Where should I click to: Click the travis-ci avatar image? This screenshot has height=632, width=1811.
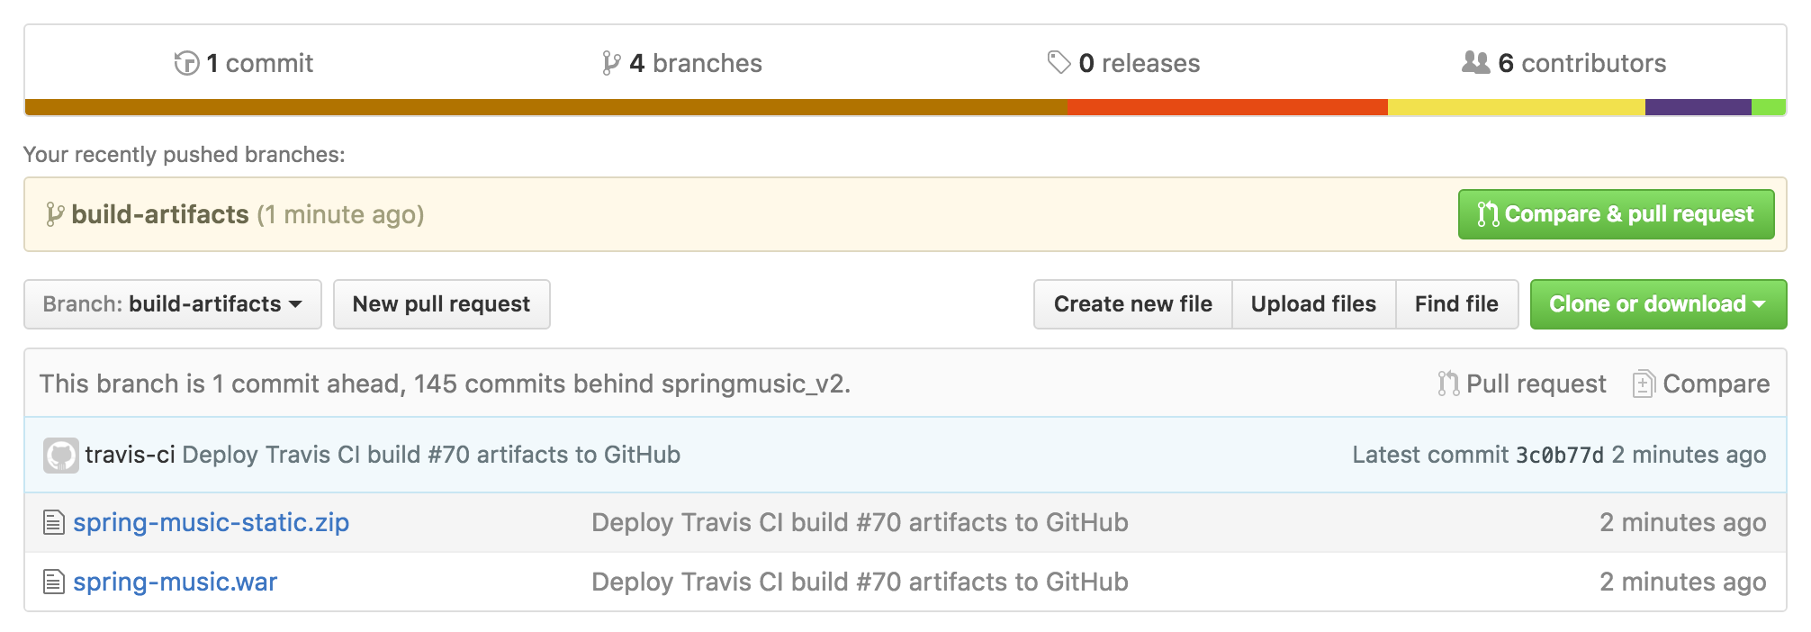61,456
